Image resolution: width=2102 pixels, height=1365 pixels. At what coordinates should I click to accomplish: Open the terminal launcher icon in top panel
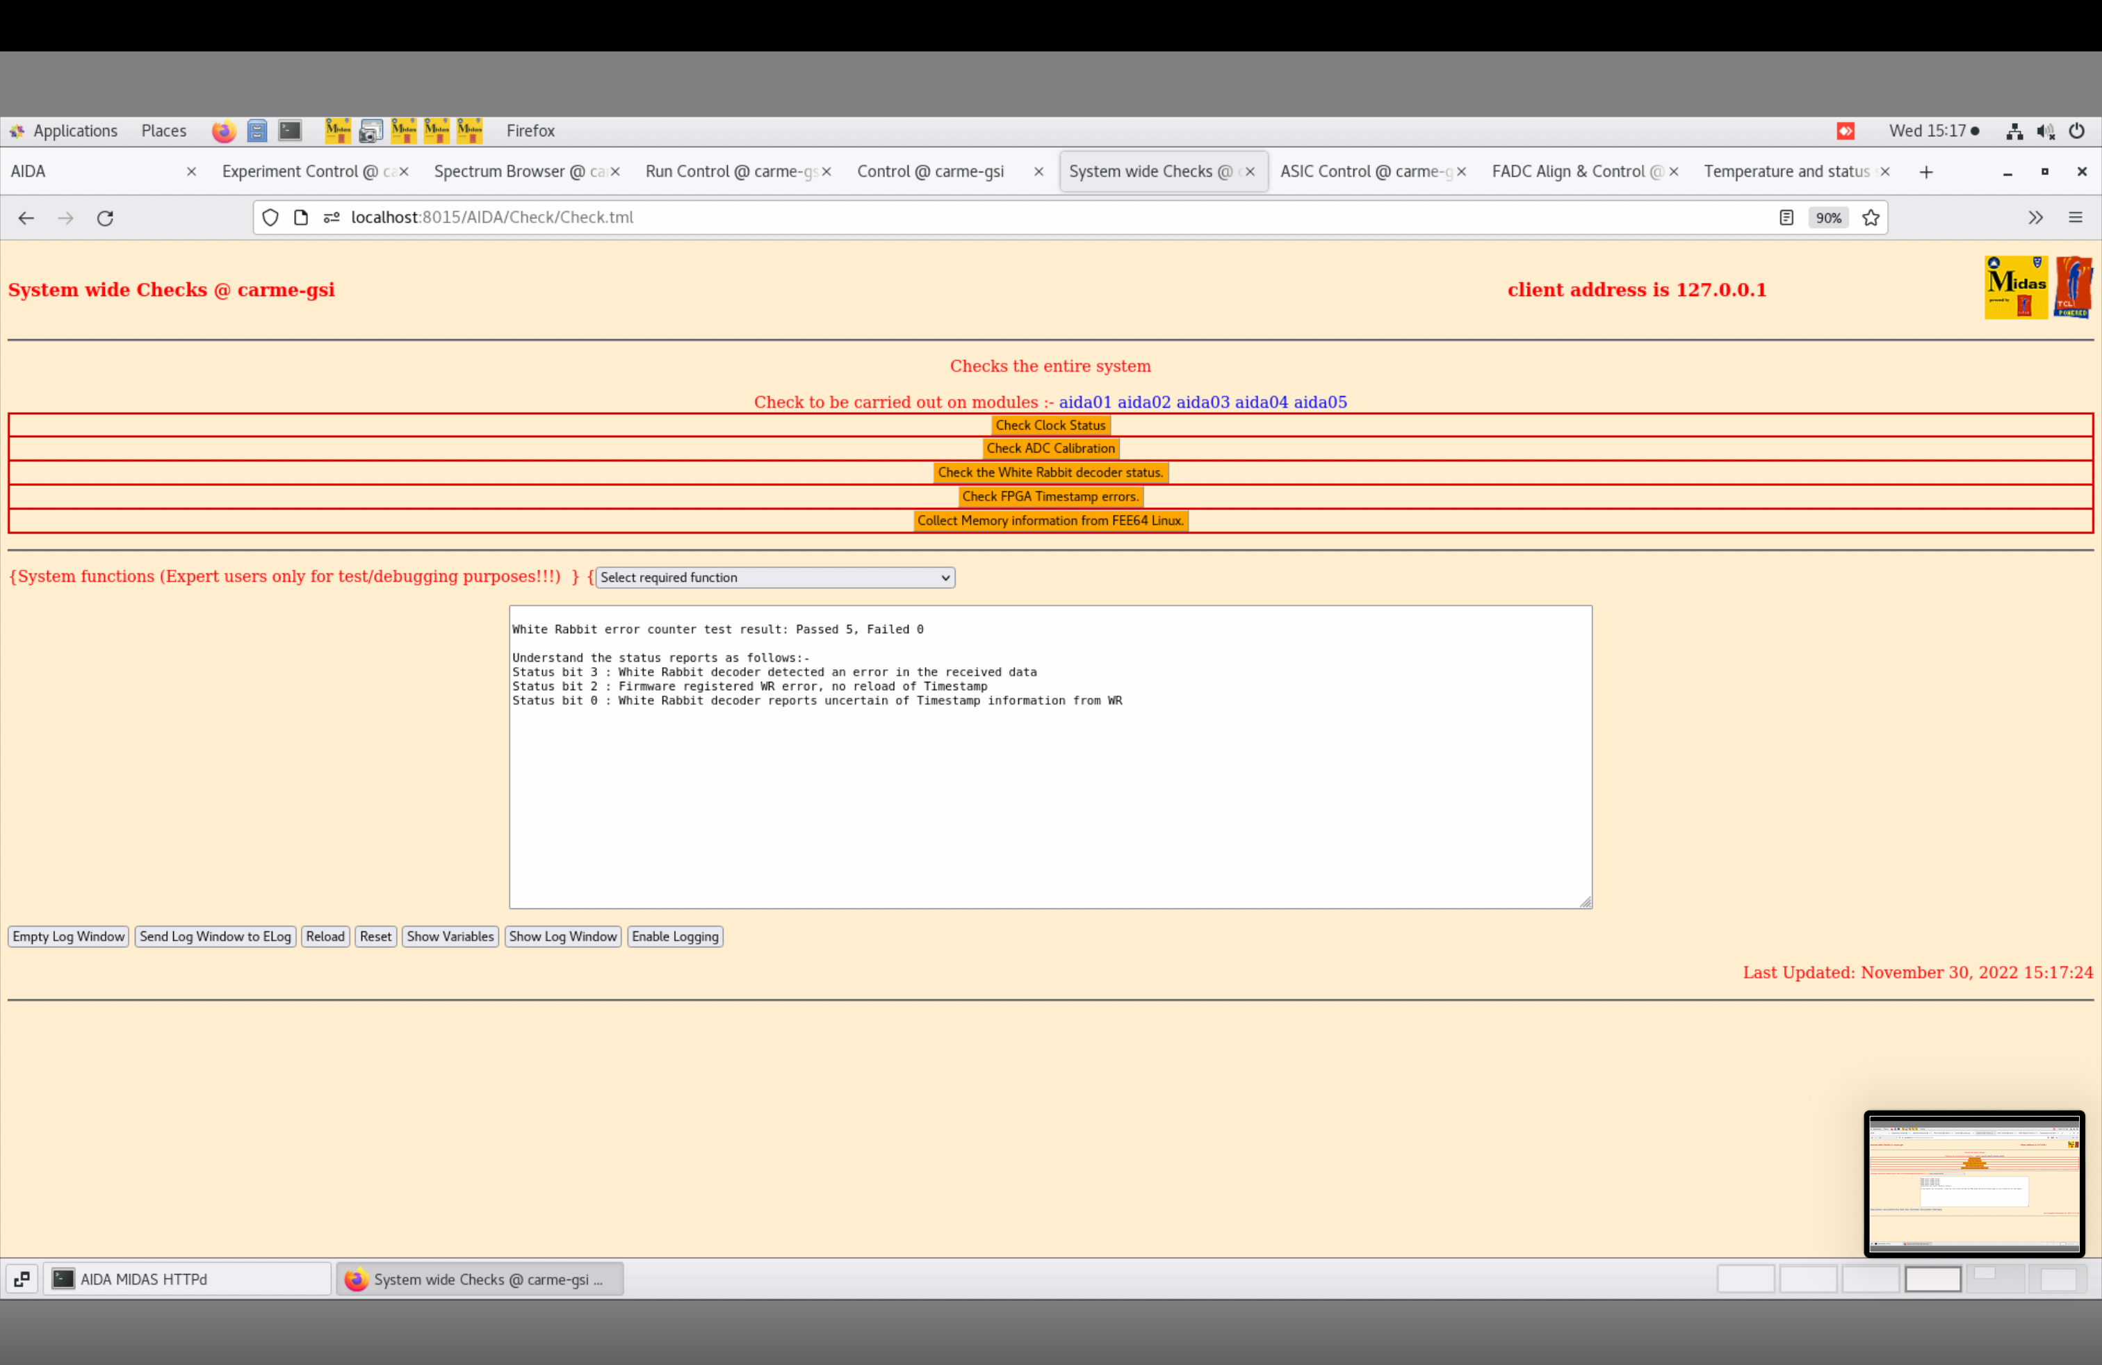[290, 131]
